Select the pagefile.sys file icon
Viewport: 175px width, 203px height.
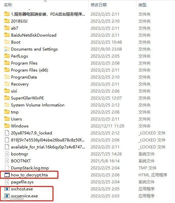click(7, 182)
